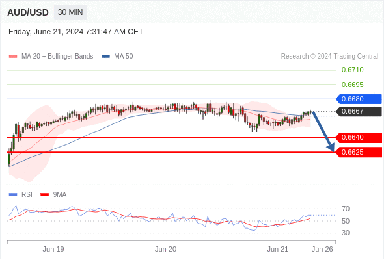Click the red 0.6625 support price tag
Image resolution: width=384 pixels, height=260 pixels.
pos(359,152)
